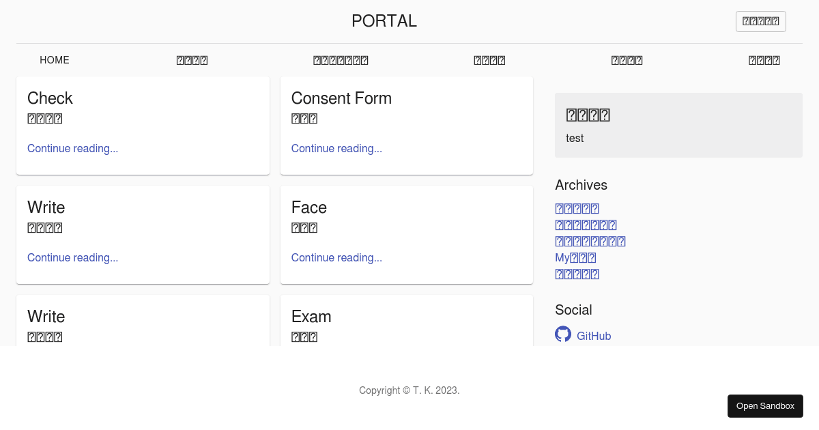The width and height of the screenshot is (819, 430).
Task: Click the GitHub logo icon
Action: [x=563, y=334]
